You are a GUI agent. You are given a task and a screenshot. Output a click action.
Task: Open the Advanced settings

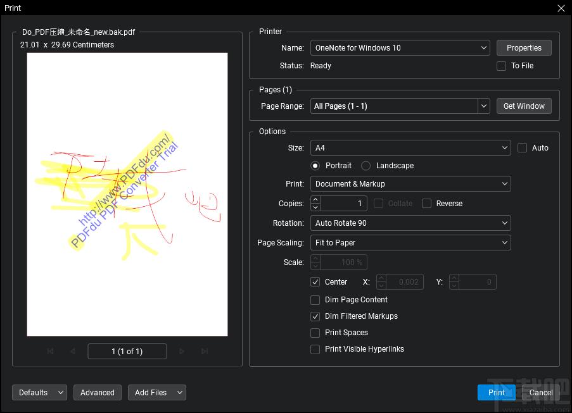click(x=98, y=393)
